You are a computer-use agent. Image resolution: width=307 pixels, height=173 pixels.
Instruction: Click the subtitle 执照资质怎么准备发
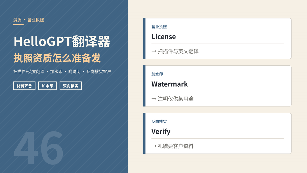click(x=57, y=58)
